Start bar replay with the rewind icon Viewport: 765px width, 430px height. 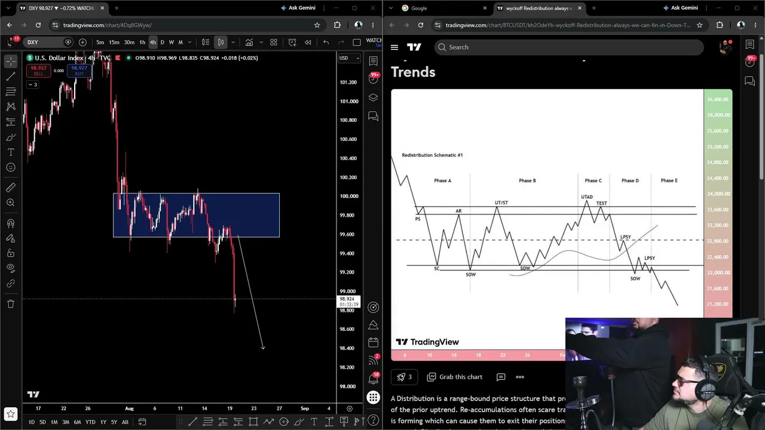pyautogui.click(x=308, y=42)
